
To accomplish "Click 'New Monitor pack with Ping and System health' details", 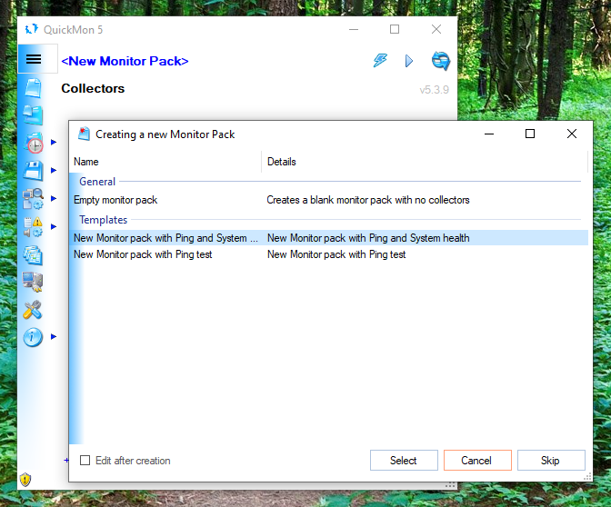I will pos(368,238).
